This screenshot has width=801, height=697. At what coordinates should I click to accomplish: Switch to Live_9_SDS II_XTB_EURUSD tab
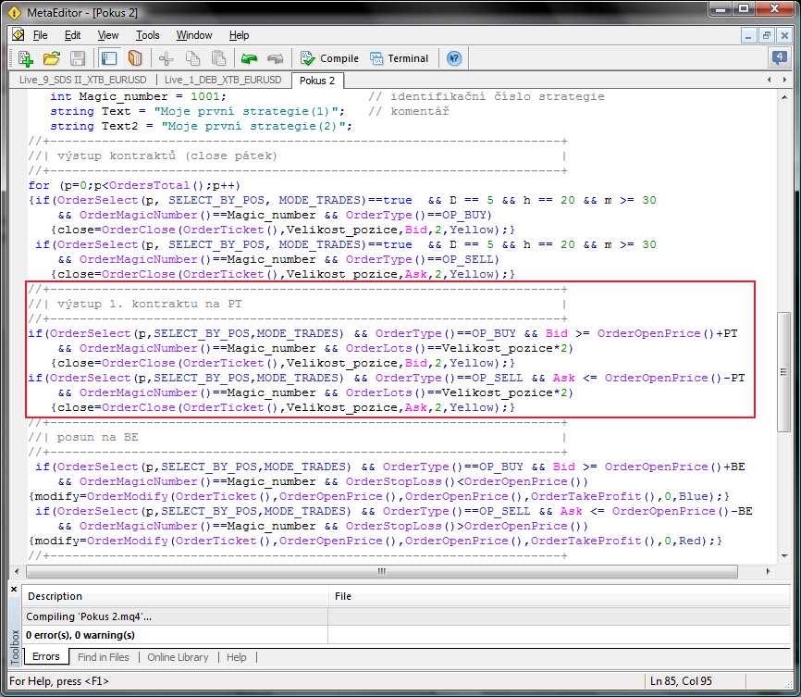coord(82,80)
